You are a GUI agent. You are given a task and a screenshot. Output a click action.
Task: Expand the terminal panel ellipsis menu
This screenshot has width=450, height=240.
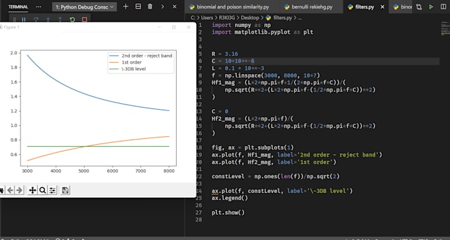coord(38,7)
